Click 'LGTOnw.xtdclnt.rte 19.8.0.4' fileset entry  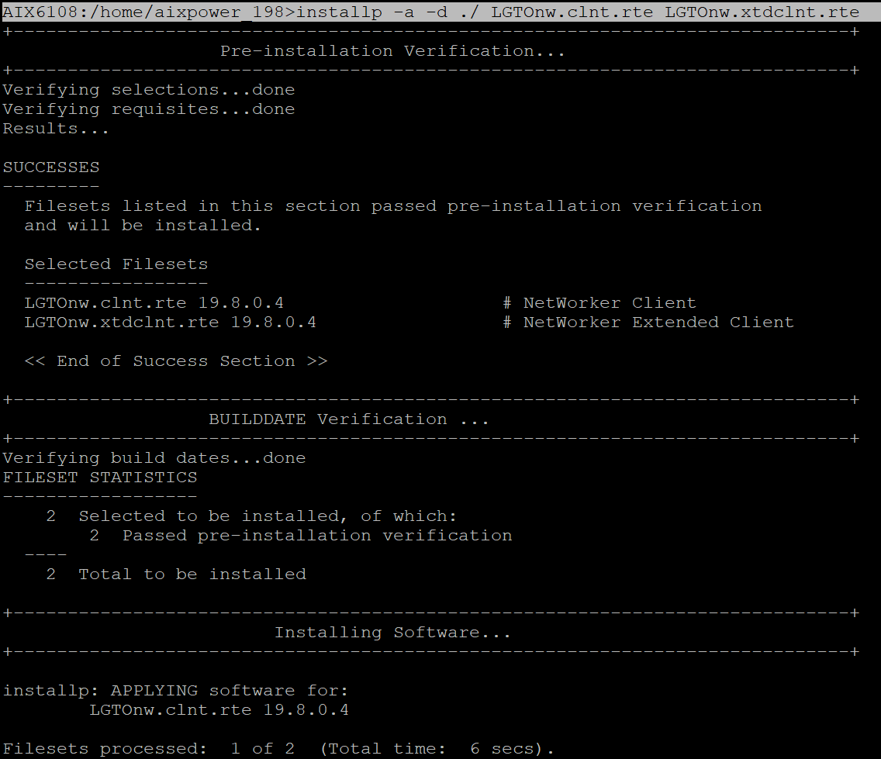[x=171, y=323]
